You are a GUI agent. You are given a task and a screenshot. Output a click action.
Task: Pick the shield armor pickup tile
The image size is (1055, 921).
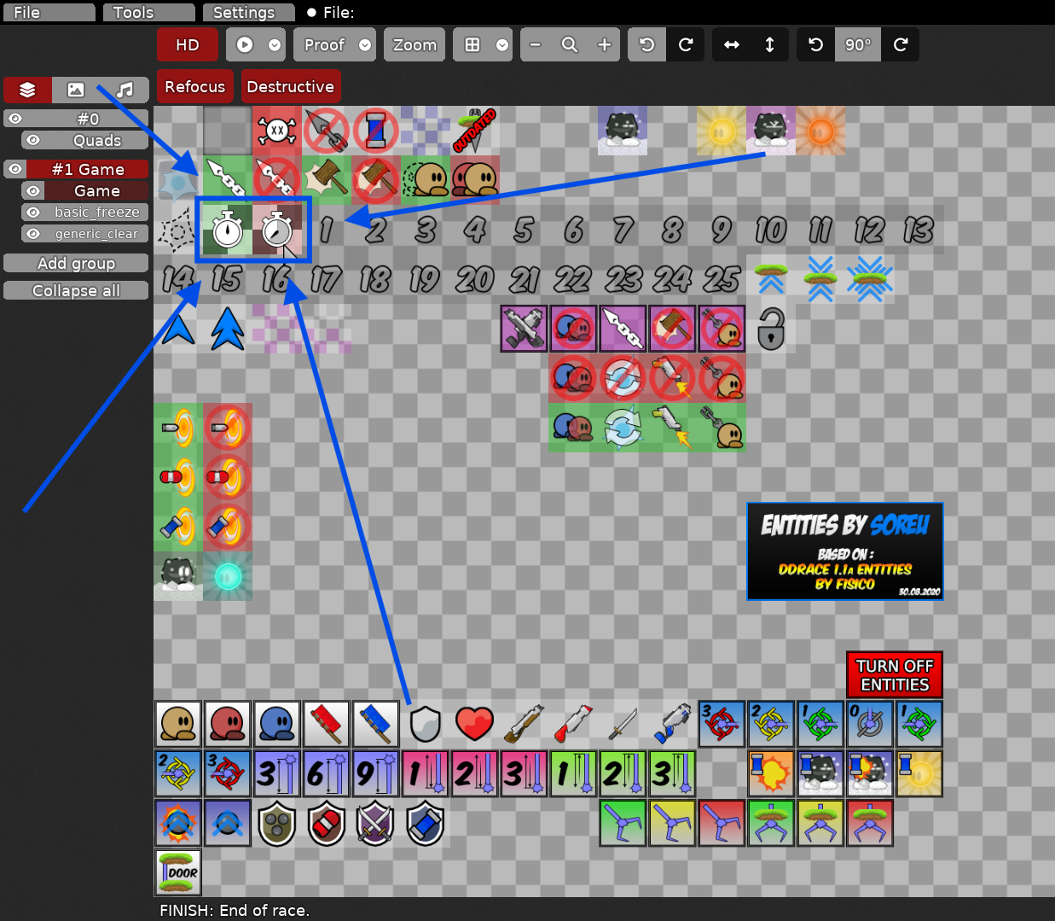426,725
